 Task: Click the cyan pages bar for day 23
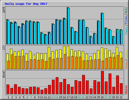pyautogui.click(x=91, y=40)
